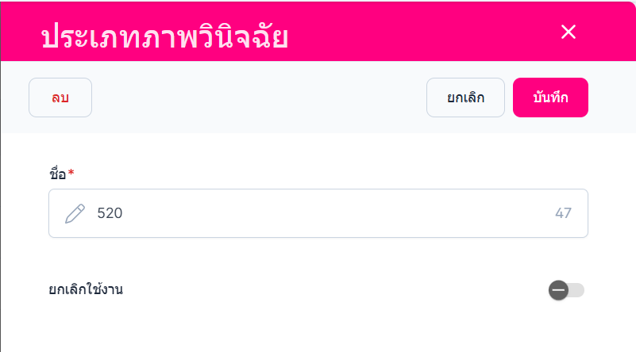Click the character counter showing 47
This screenshot has height=352, width=636.
(563, 213)
